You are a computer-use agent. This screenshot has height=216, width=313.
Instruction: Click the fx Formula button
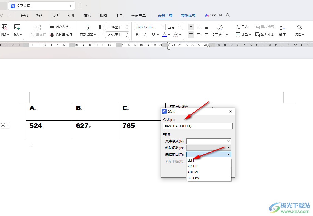point(242,27)
